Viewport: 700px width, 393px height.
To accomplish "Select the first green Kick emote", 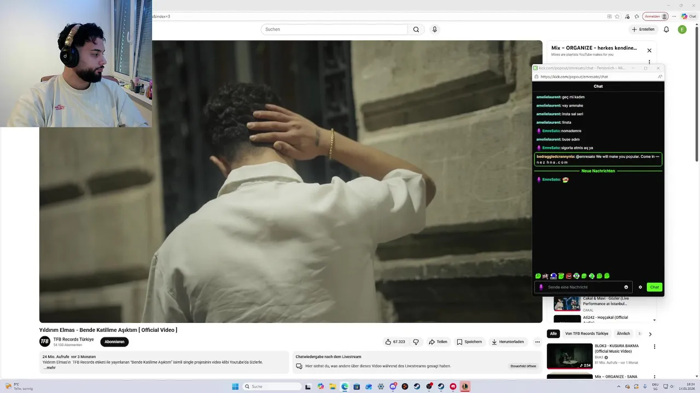I will coord(538,276).
